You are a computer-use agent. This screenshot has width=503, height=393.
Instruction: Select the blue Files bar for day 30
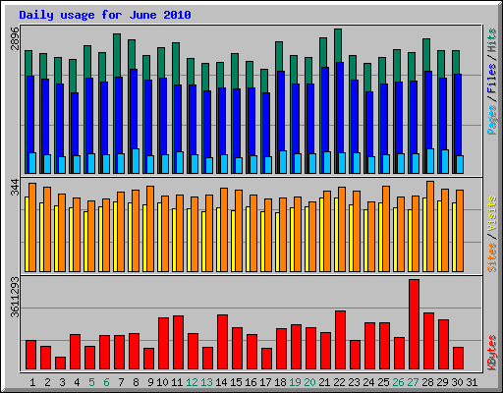tap(458, 115)
